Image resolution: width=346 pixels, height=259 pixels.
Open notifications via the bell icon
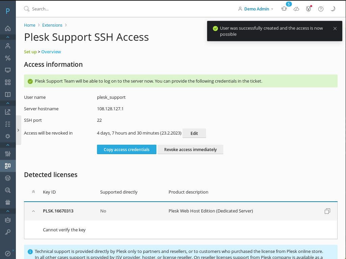(x=284, y=9)
